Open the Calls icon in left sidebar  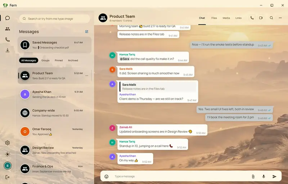click(x=8, y=40)
